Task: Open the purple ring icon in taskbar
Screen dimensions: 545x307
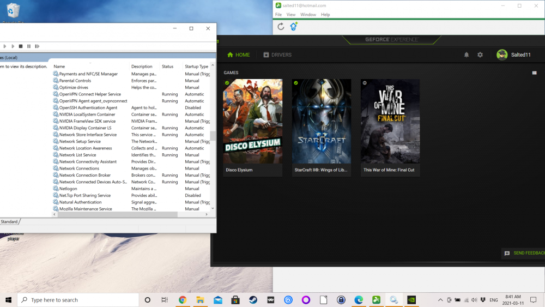Action: 306,300
